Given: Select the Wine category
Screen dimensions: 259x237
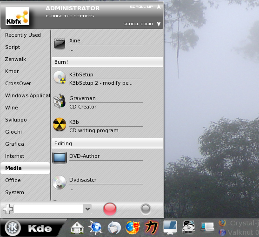Looking at the screenshot, I should point(12,108).
